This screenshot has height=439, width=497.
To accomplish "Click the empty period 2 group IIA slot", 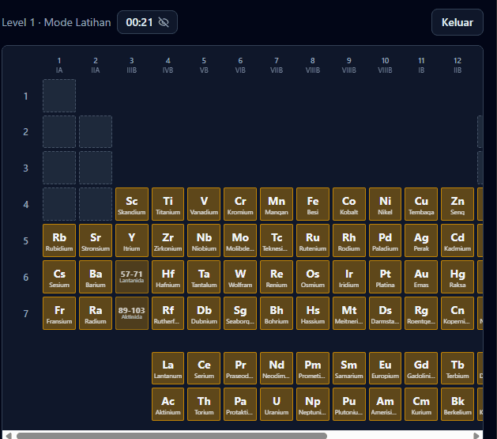I will 96,131.
